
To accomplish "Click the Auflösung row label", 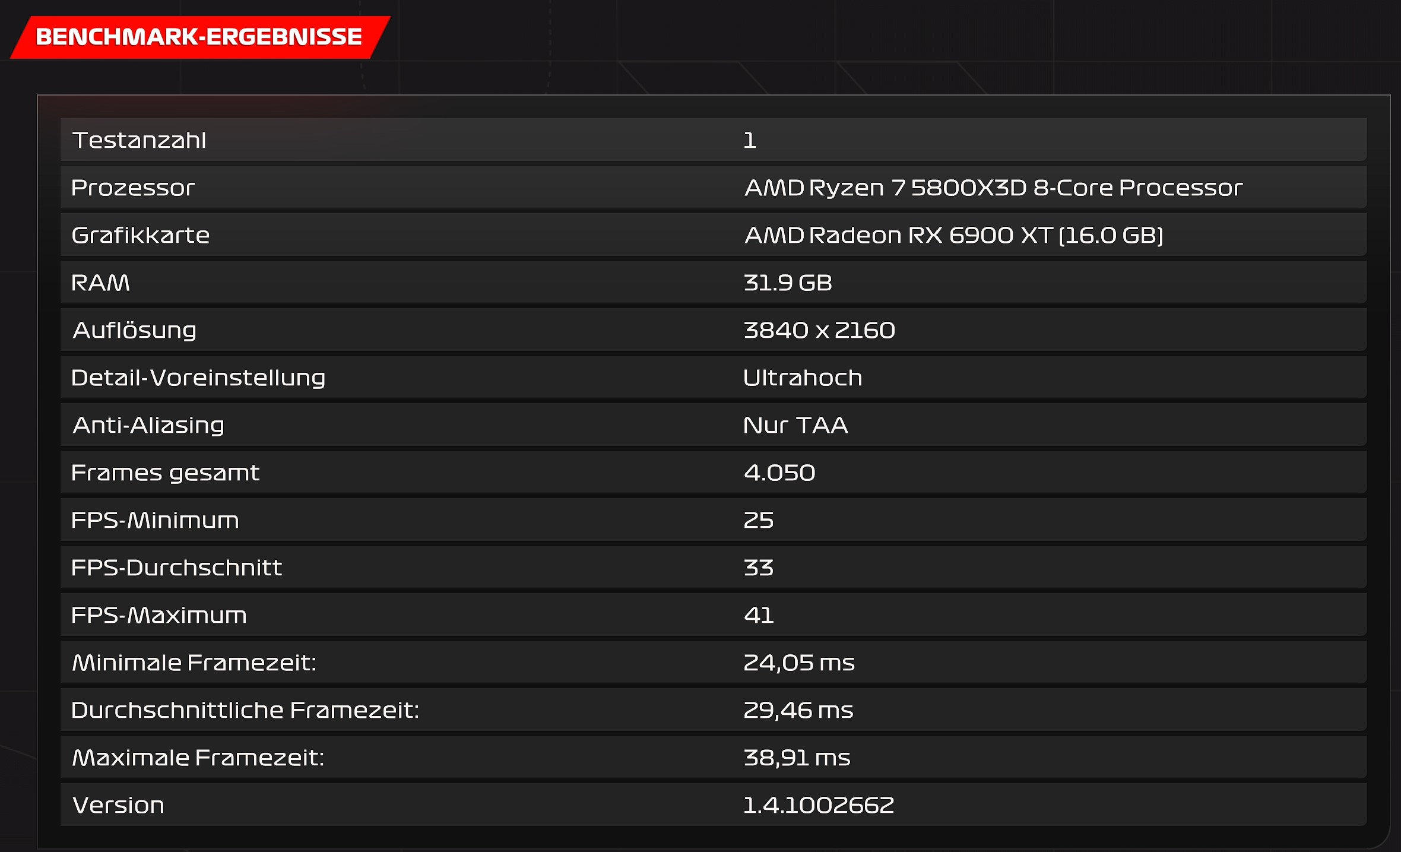I will pyautogui.click(x=134, y=331).
